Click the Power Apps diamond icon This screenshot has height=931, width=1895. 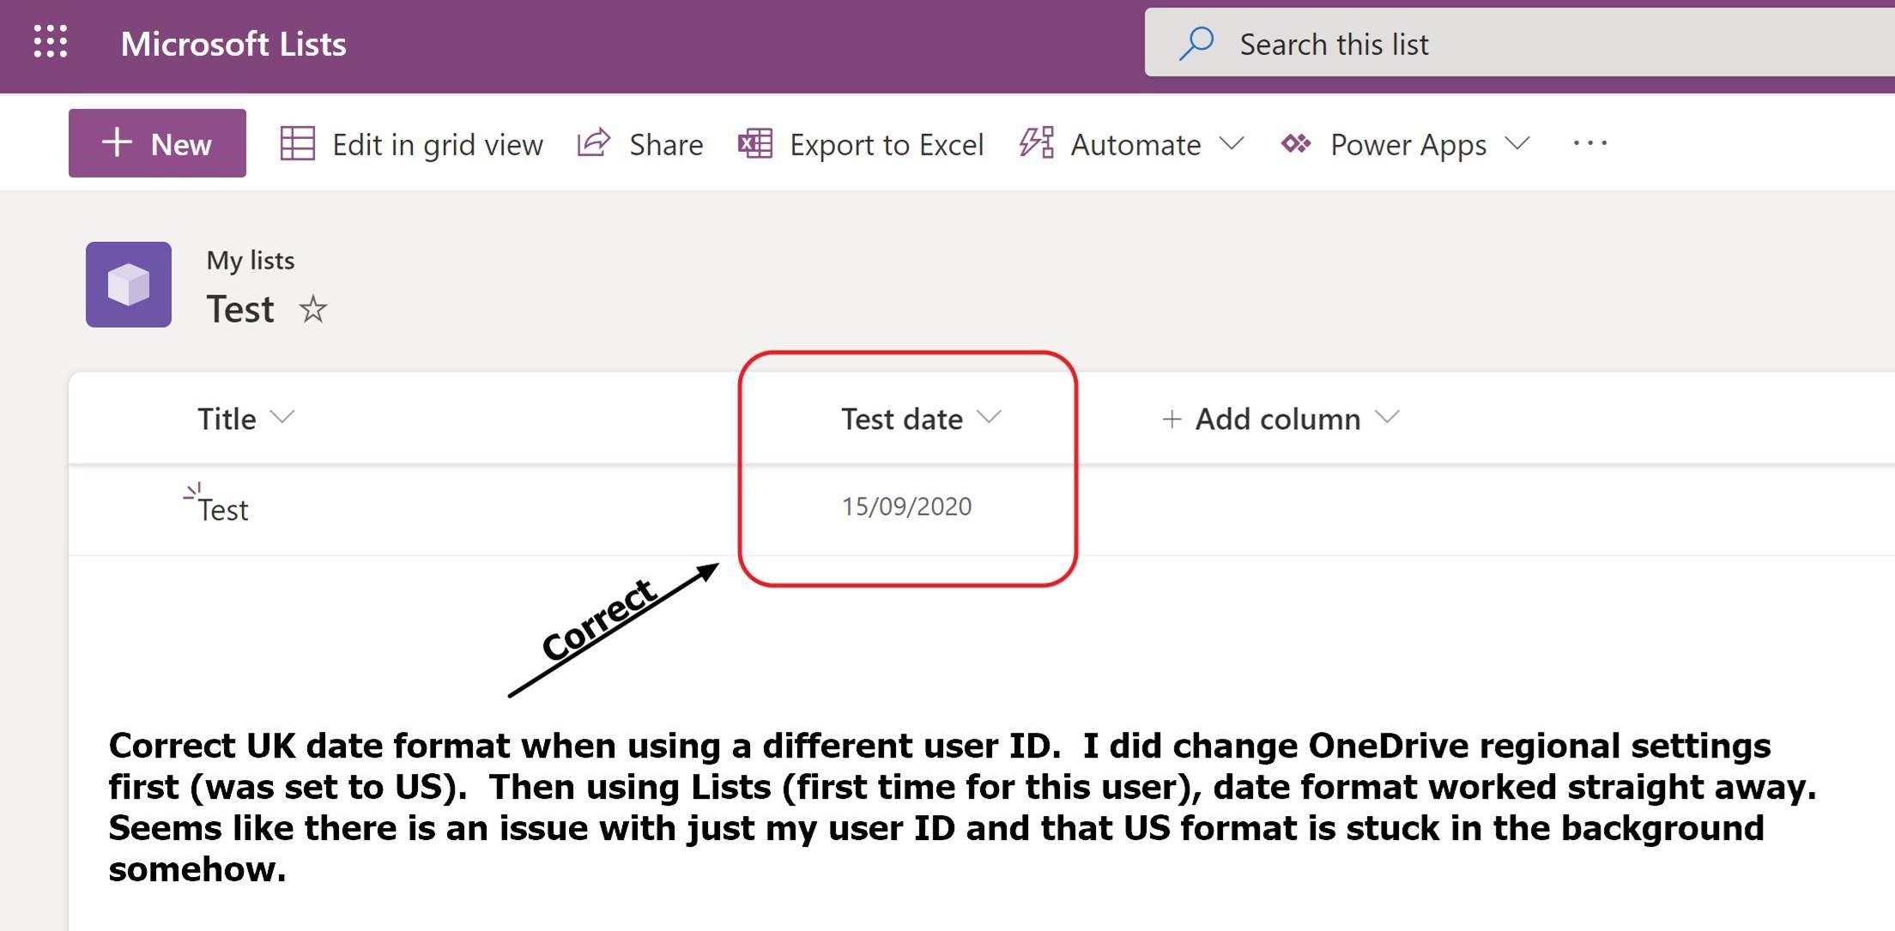coord(1296,143)
